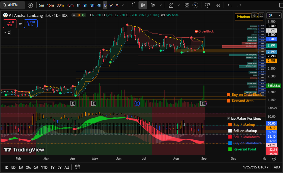Click the green Reversal Point swatch
Image resolution: width=283 pixels, height=173 pixels.
coord(230,149)
